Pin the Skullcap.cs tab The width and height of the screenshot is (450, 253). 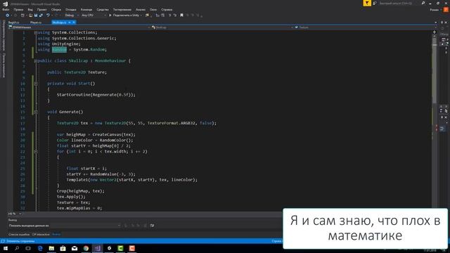(x=69, y=22)
